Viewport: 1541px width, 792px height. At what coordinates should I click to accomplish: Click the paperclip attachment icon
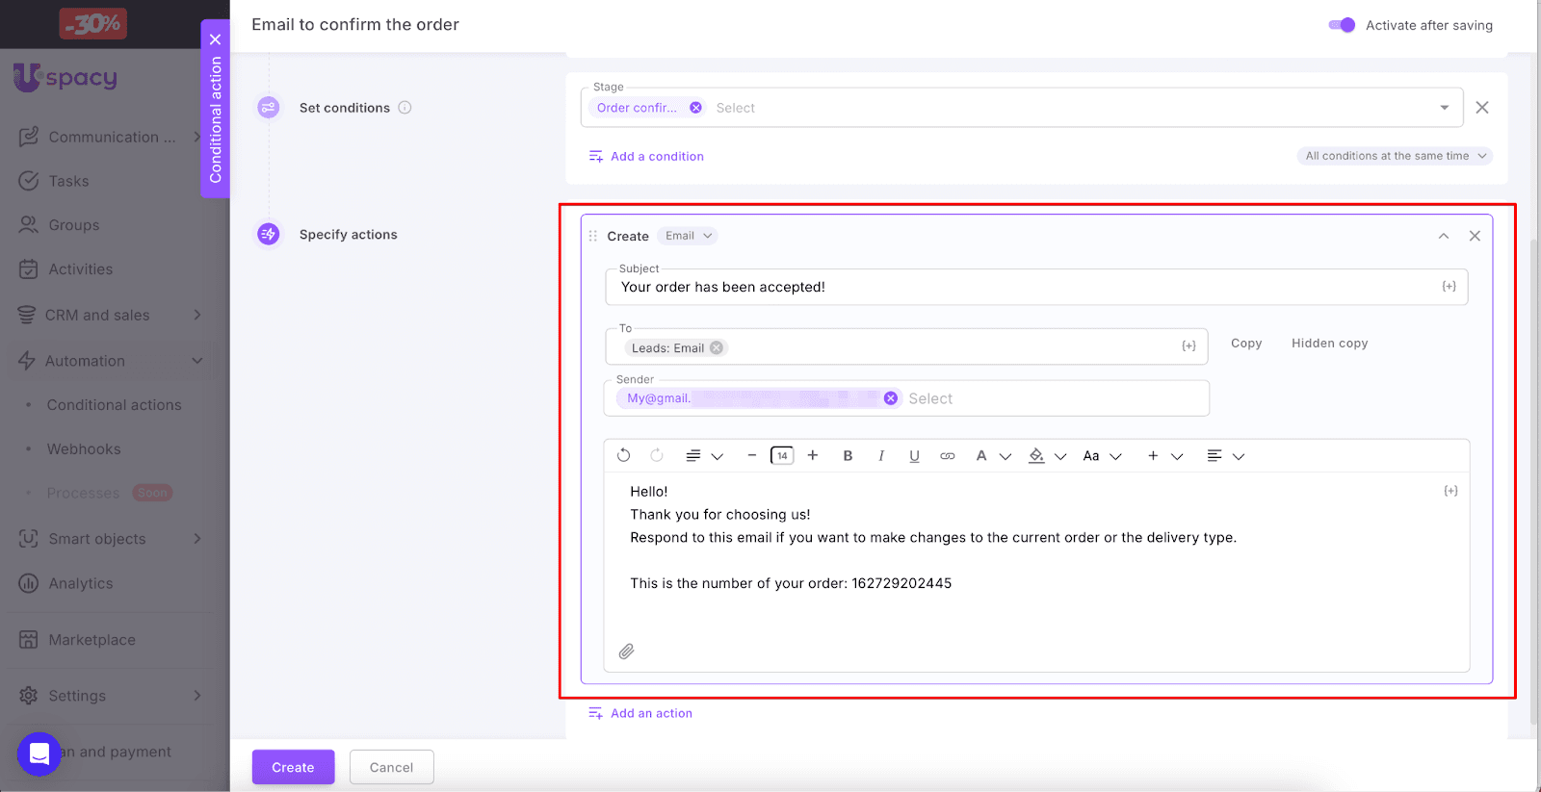[x=626, y=651]
